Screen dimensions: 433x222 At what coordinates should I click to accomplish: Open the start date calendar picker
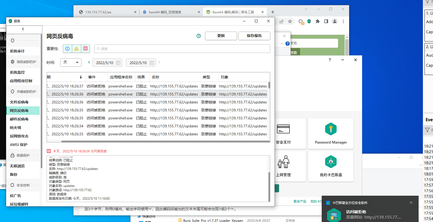[x=118, y=63]
